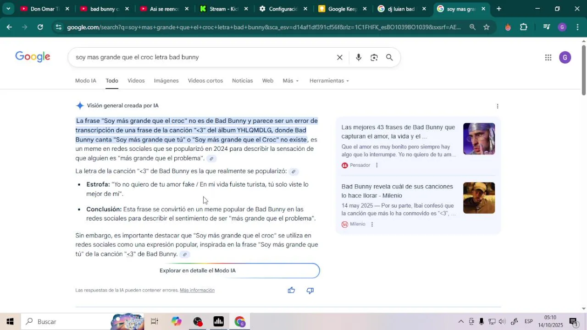587x330 pixels.
Task: Open source link icon after 'se popularizó:'
Action: coord(293,171)
